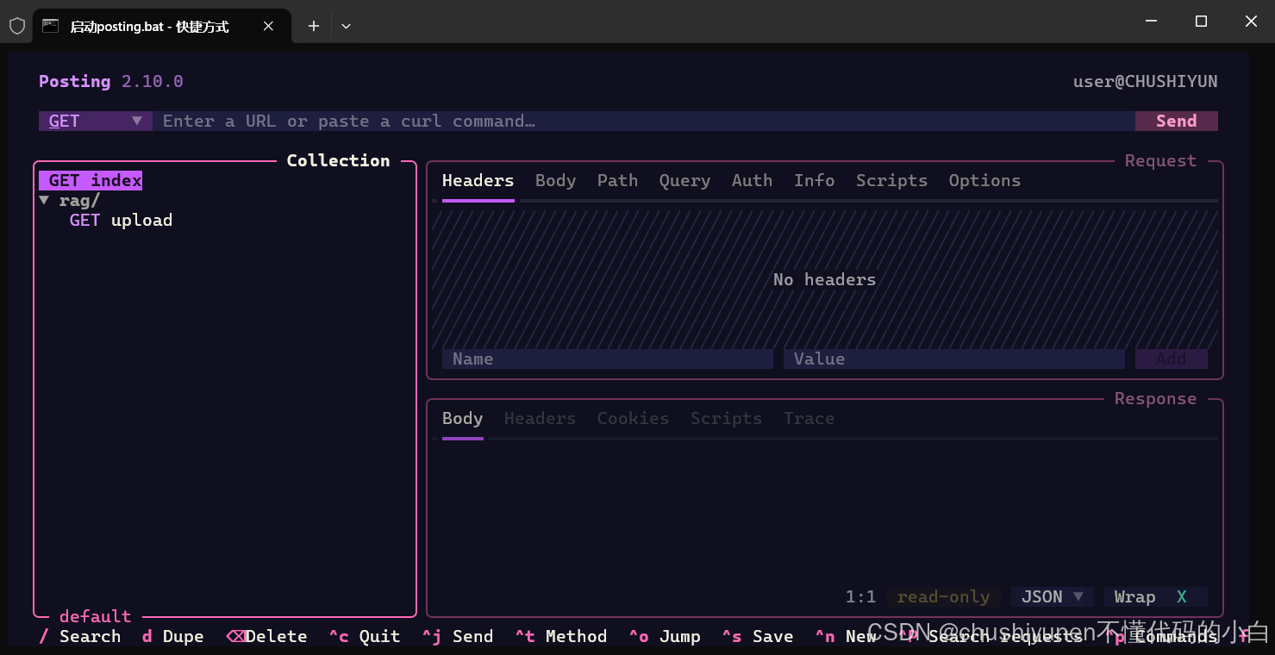This screenshot has height=655, width=1275.
Task: Click the read-only status indicator
Action: [943, 596]
